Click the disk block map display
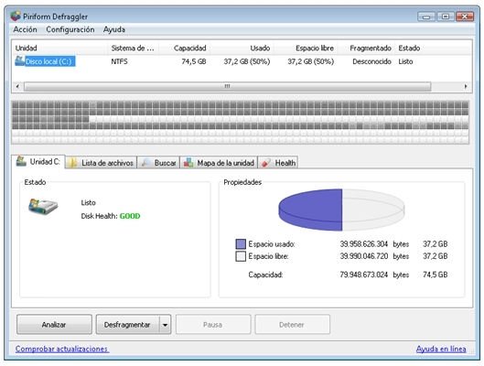The width and height of the screenshot is (484, 366). (x=240, y=123)
